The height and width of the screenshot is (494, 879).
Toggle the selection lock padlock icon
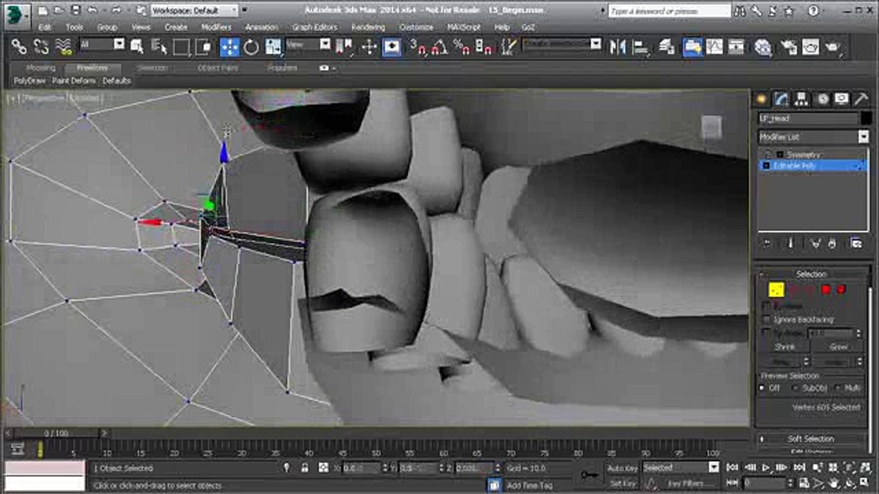point(304,468)
